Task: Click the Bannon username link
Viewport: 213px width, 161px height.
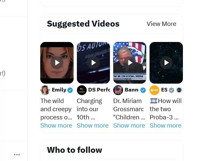Action: tap(132, 90)
